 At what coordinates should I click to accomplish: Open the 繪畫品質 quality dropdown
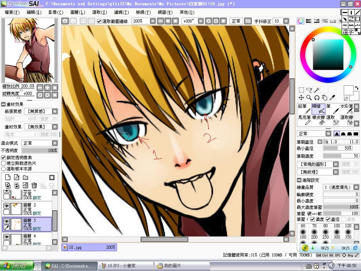click(x=356, y=187)
